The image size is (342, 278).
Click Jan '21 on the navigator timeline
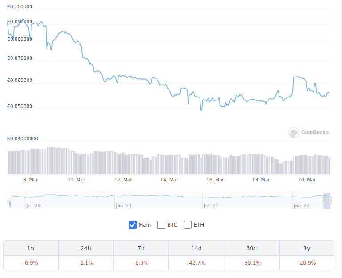coord(124,205)
